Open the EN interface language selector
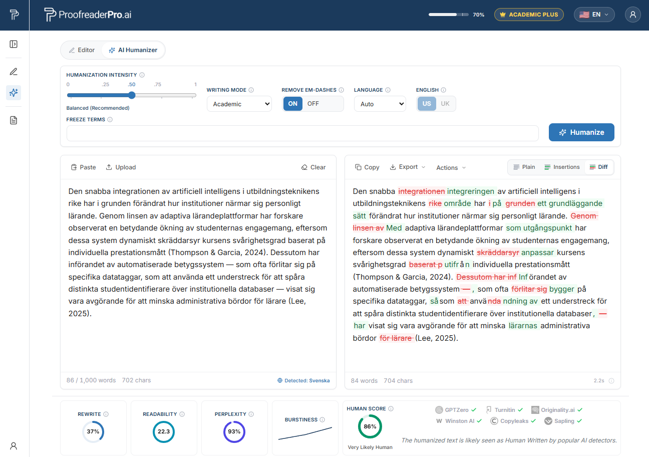Image resolution: width=649 pixels, height=457 pixels. (x=594, y=15)
